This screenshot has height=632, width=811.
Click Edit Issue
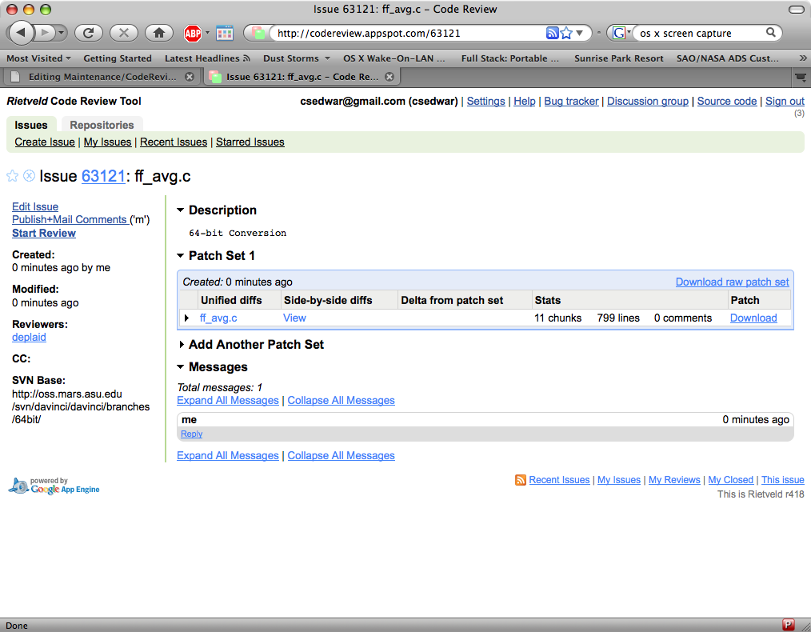pos(35,207)
